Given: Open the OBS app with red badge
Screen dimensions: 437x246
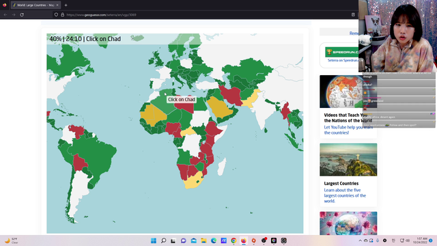Looking at the screenshot, I should [264, 241].
